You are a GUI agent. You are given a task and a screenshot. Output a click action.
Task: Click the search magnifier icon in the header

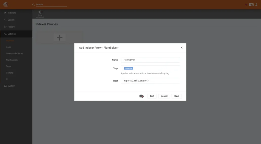tap(33, 5)
